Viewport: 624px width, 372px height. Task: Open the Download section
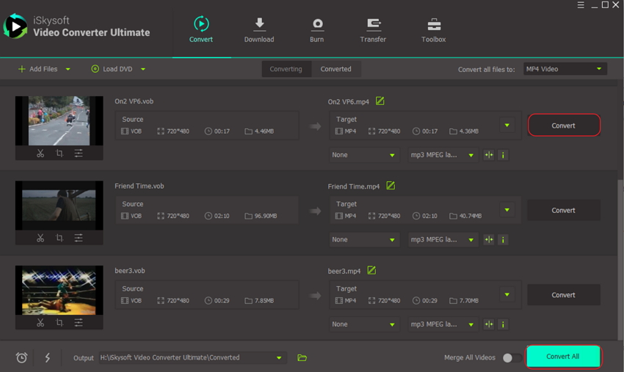259,30
